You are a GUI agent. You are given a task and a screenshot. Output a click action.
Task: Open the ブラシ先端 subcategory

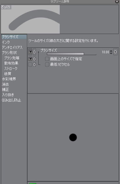pos(12,58)
